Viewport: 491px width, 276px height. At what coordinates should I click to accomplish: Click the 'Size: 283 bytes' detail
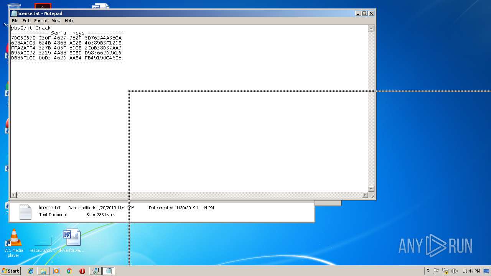coord(101,215)
